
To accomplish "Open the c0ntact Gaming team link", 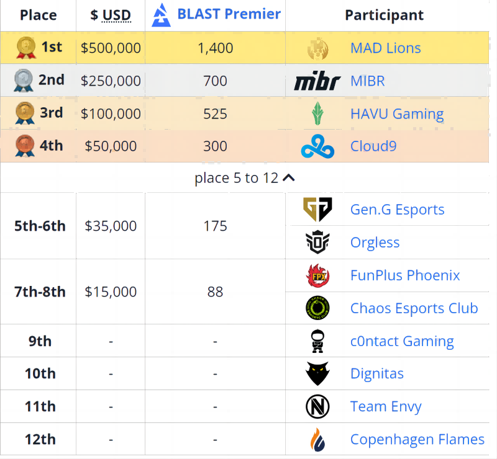I will (x=402, y=341).
